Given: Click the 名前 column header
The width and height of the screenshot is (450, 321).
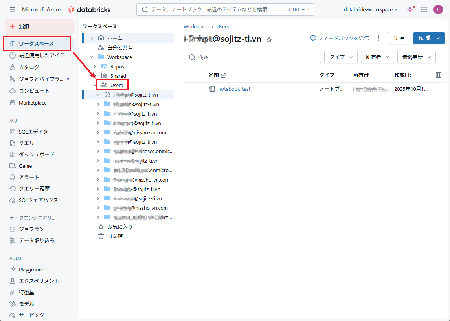Looking at the screenshot, I should [x=213, y=75].
